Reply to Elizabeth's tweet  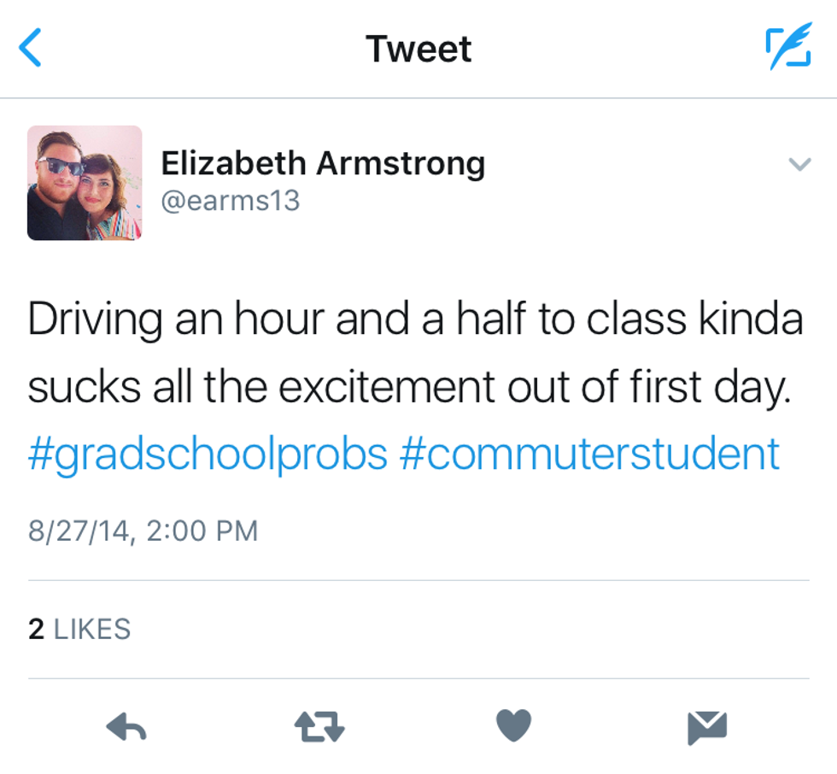[x=126, y=728]
